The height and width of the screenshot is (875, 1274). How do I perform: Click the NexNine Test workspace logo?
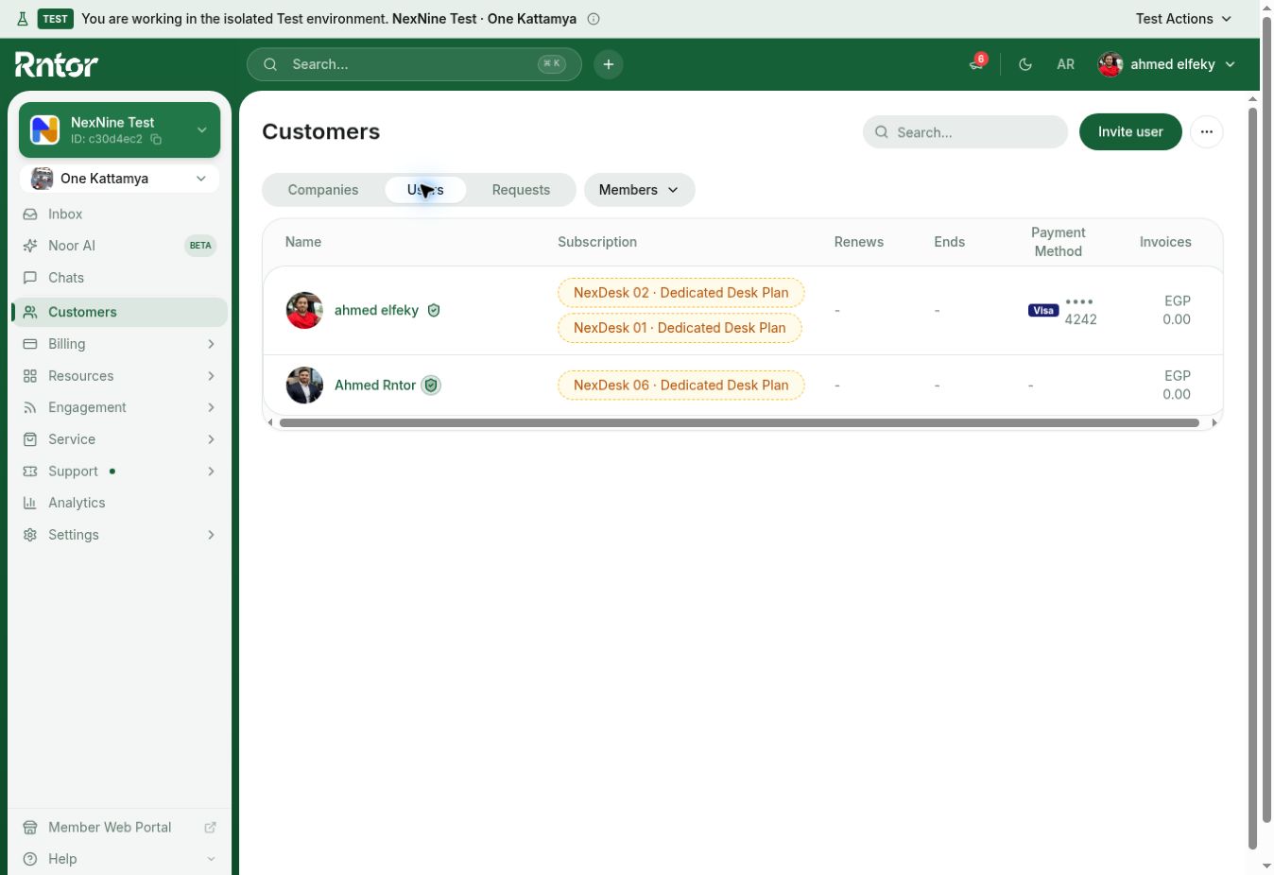click(x=44, y=129)
